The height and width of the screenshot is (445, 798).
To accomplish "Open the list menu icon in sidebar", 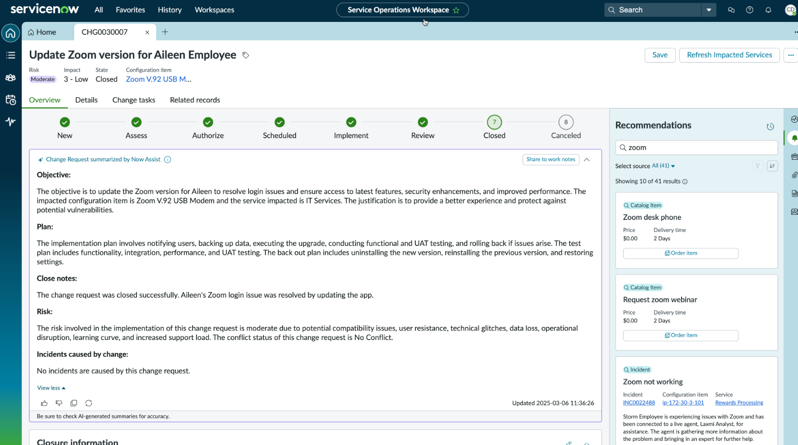I will (10, 55).
